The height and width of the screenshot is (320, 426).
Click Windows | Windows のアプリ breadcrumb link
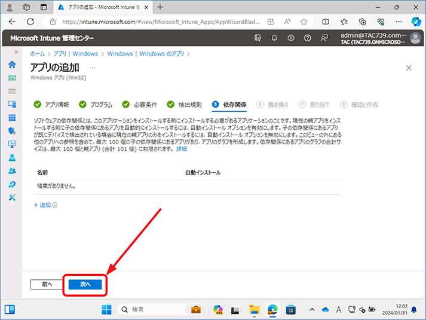146,54
